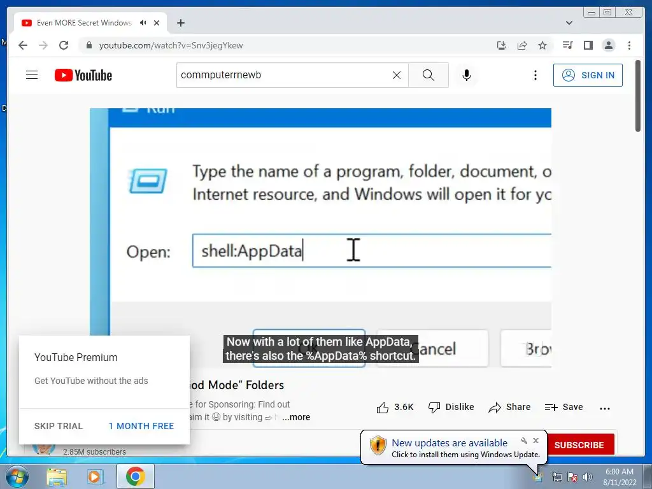The height and width of the screenshot is (489, 652).
Task: Click the install app icon in the address bar
Action: point(502,45)
